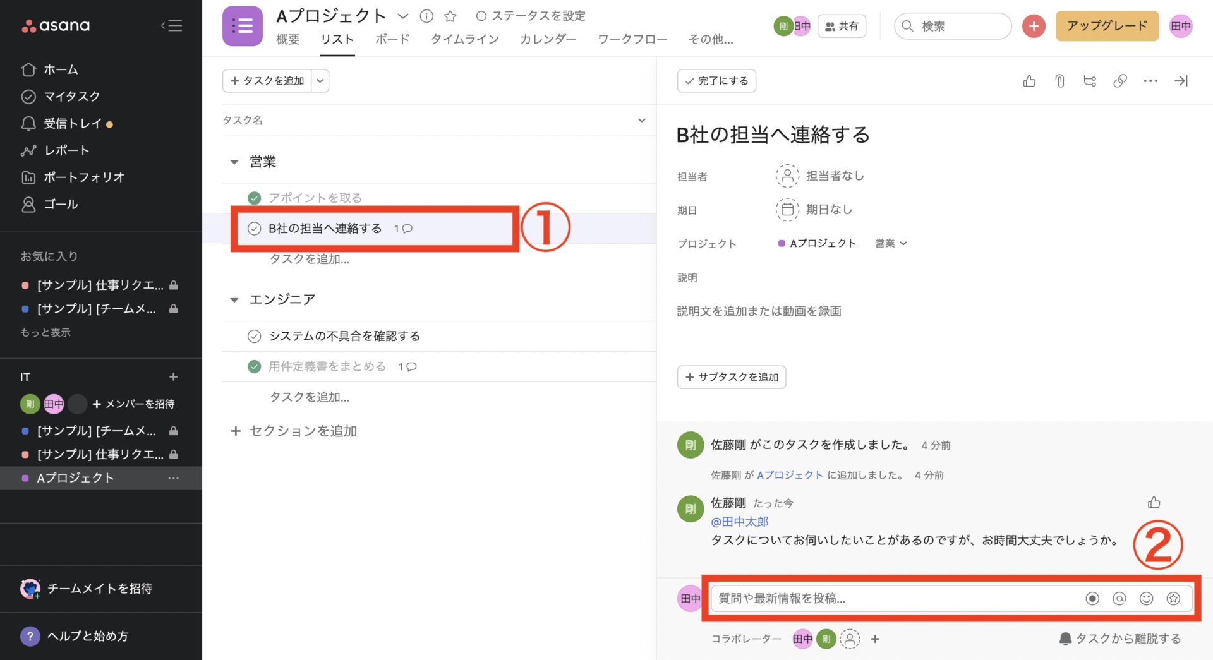Viewport: 1213px width, 660px height.
Task: Insert an emoji into the comment
Action: point(1145,598)
